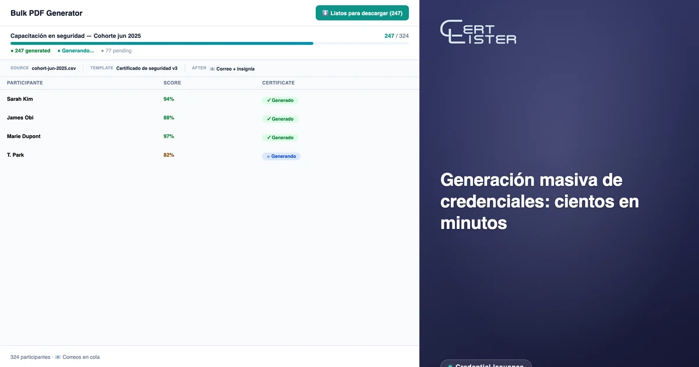Select participant James Obi
Image resolution: width=699 pixels, height=367 pixels.
coord(20,118)
